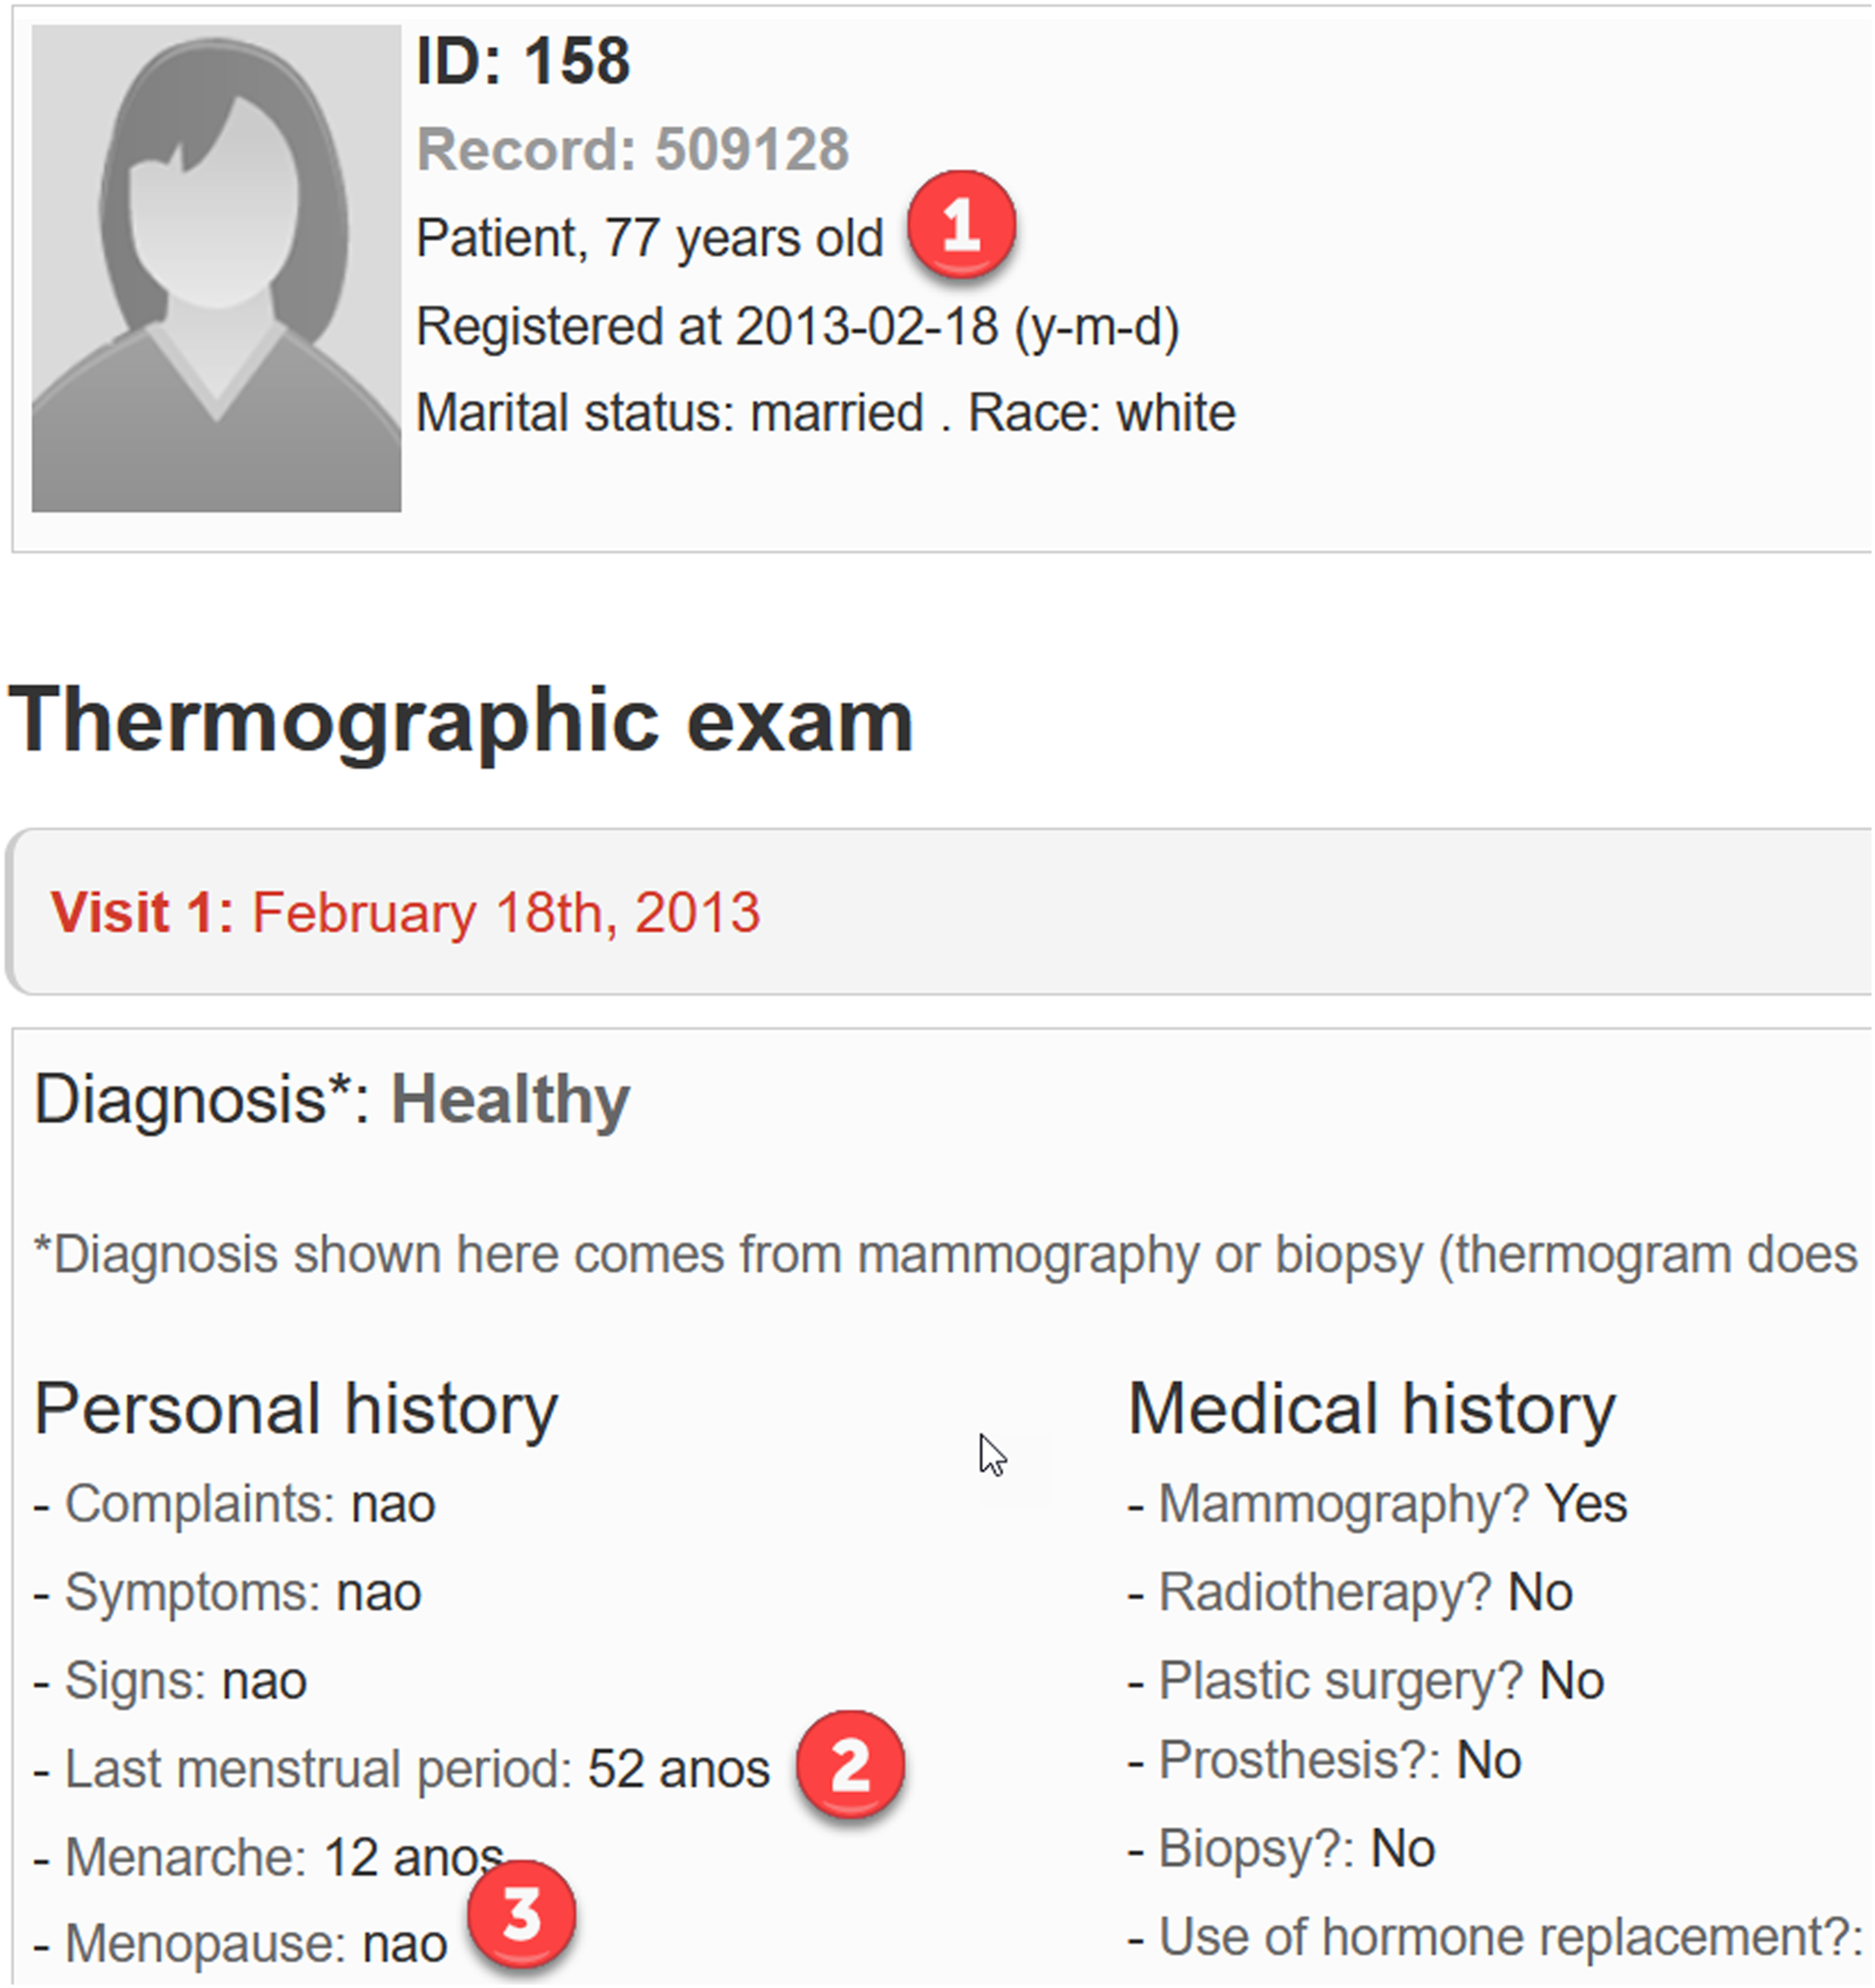Click the Thermographic exam heading
The width and height of the screenshot is (1875, 1988).
(x=461, y=721)
